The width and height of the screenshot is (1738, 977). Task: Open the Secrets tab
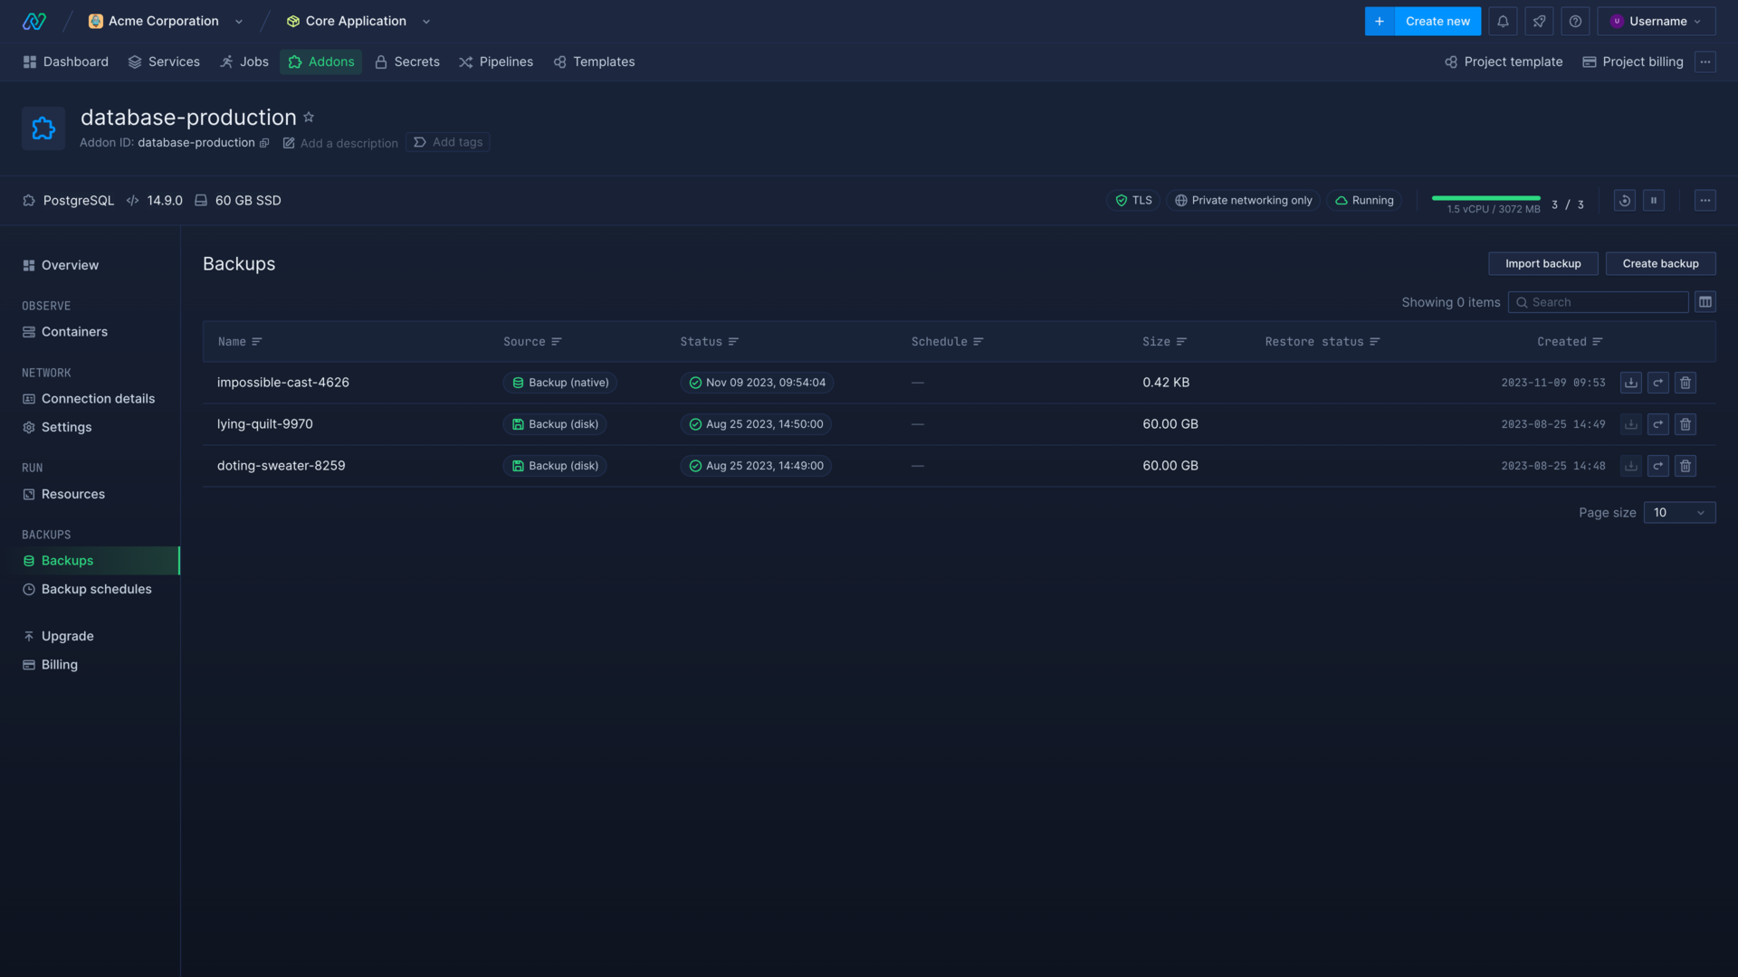(407, 62)
